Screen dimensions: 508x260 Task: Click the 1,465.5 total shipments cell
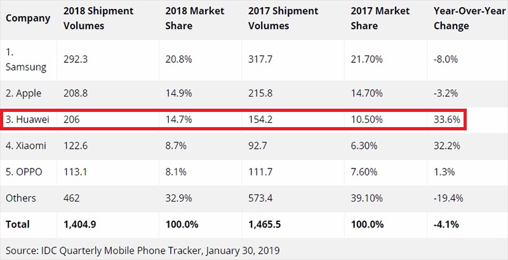(269, 224)
